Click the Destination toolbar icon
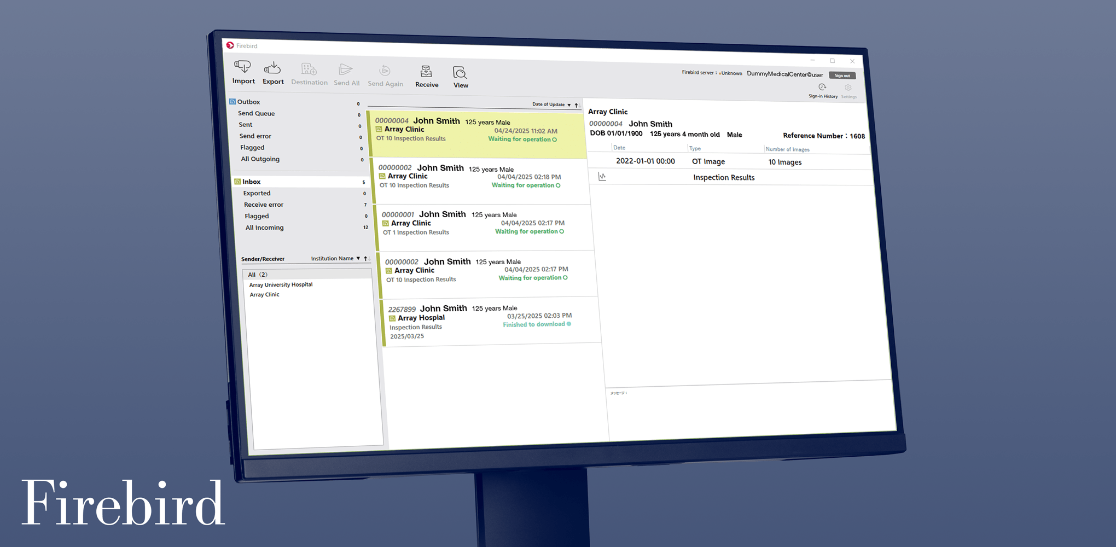Image resolution: width=1116 pixels, height=547 pixels. coord(309,69)
